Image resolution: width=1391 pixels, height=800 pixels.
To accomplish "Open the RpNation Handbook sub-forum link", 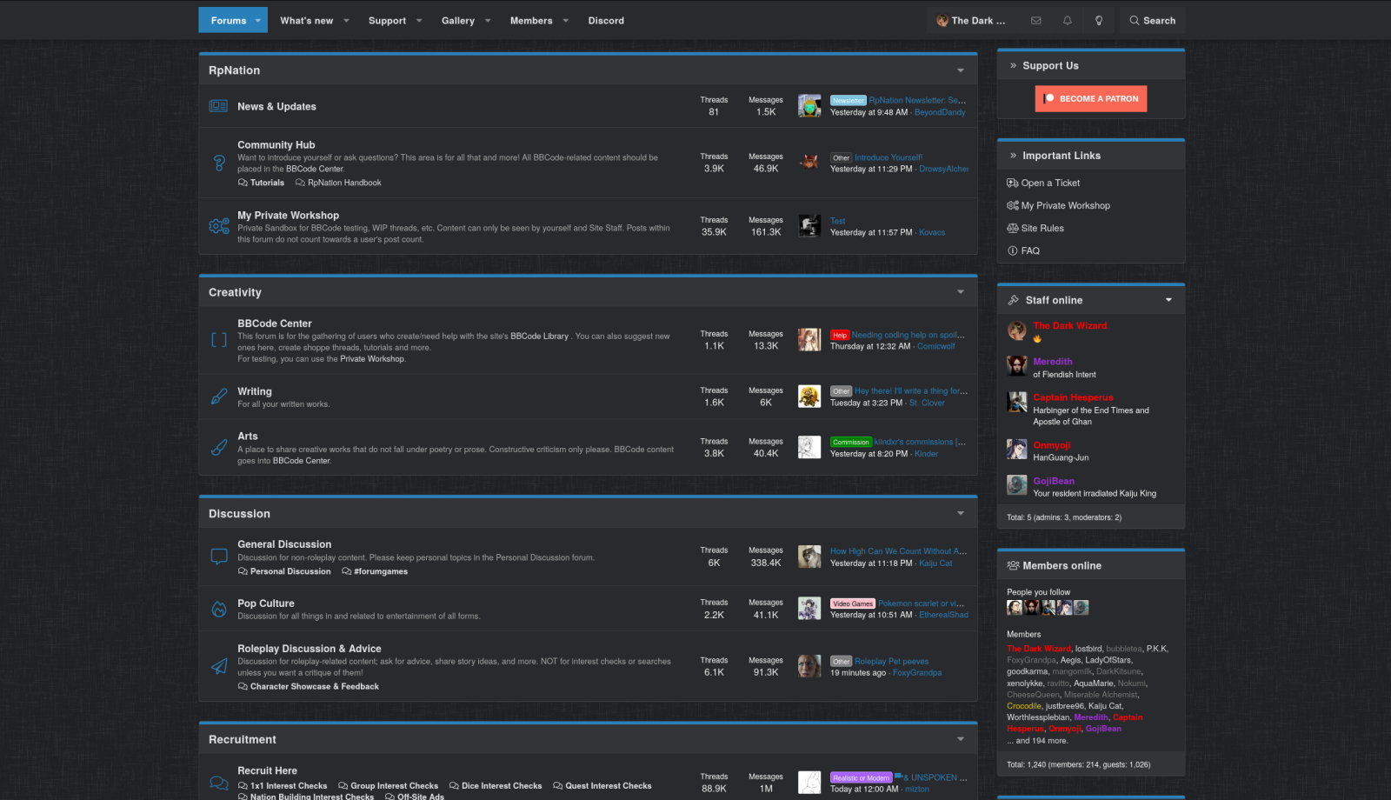I will (344, 183).
